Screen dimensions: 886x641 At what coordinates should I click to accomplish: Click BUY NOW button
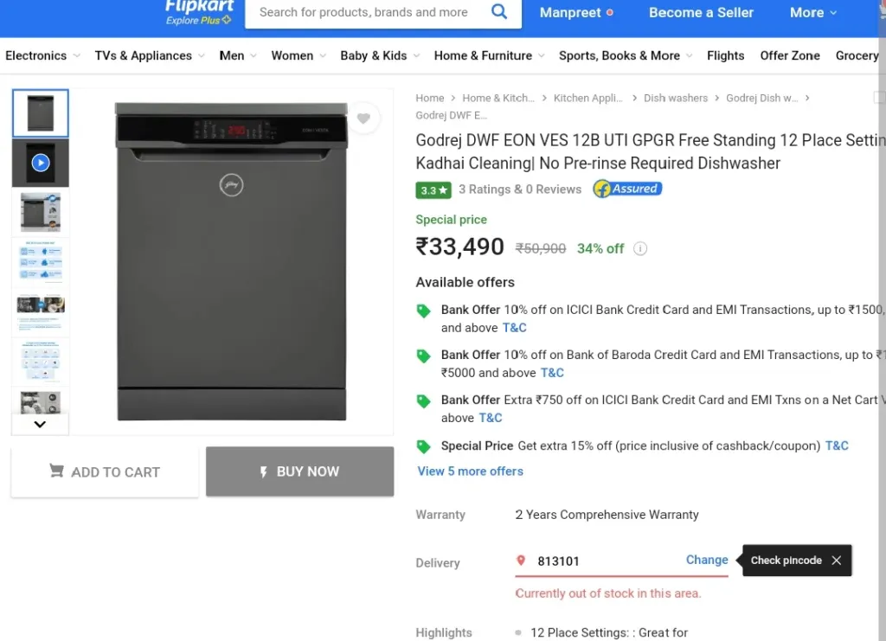coord(299,471)
